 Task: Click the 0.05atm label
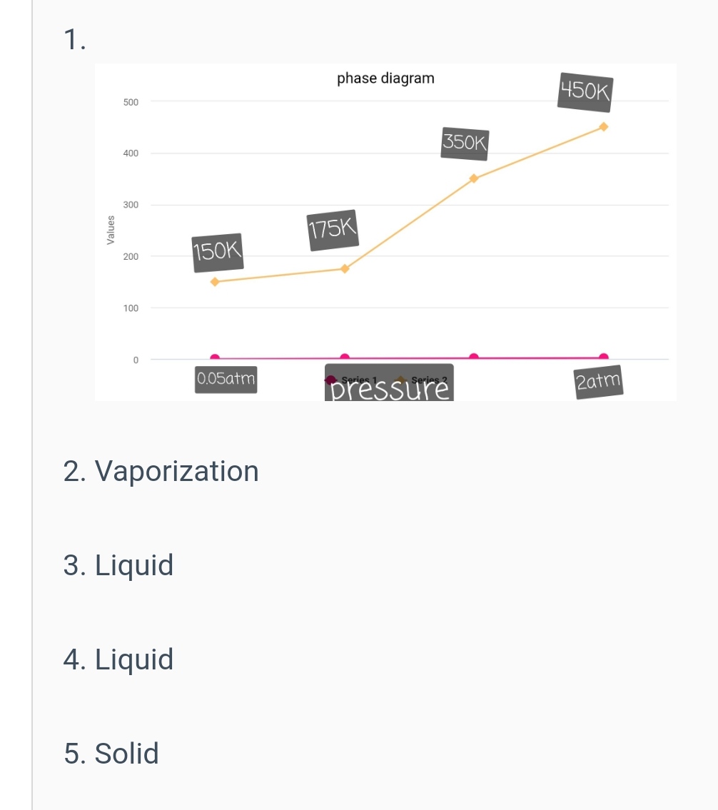(226, 378)
